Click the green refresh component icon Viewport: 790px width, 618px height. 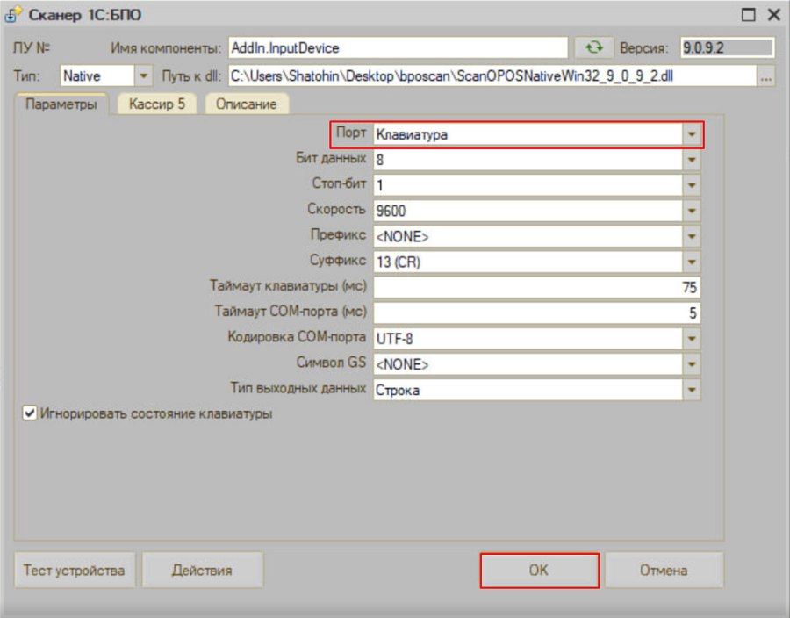tap(594, 48)
